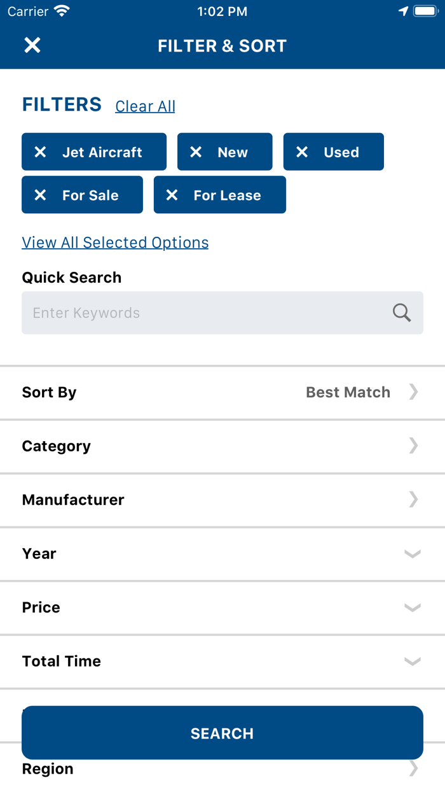Image resolution: width=445 pixels, height=792 pixels.
Task: Close the Filter & Sort screen
Action: click(x=32, y=45)
